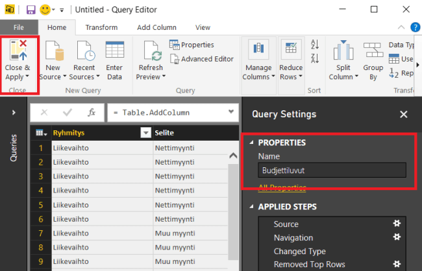
Task: Collapse the APPLIED STEPS section
Action: point(251,207)
